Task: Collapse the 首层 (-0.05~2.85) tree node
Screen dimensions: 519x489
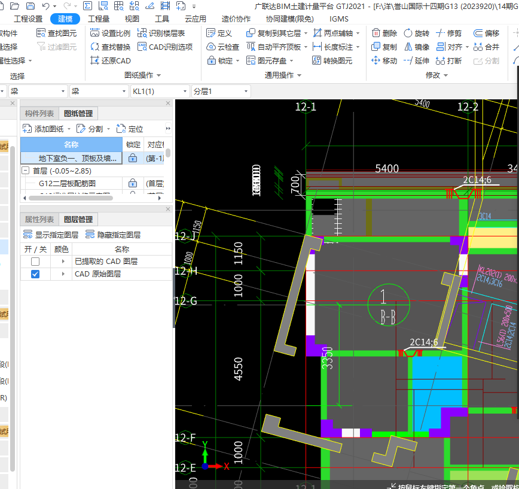Action: coord(26,171)
